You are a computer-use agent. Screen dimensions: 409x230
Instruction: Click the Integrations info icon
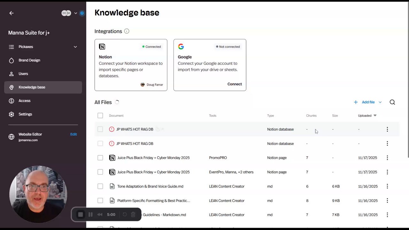[x=127, y=31]
